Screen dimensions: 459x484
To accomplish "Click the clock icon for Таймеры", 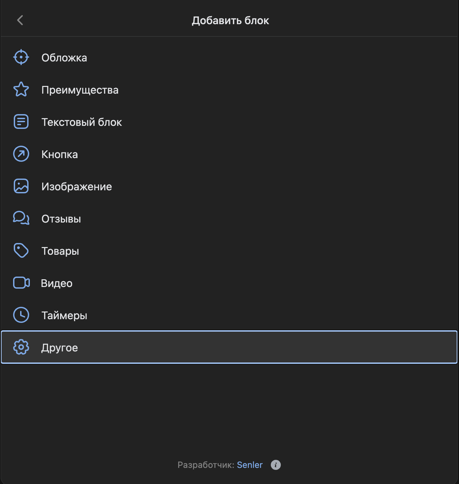I will pyautogui.click(x=21, y=315).
